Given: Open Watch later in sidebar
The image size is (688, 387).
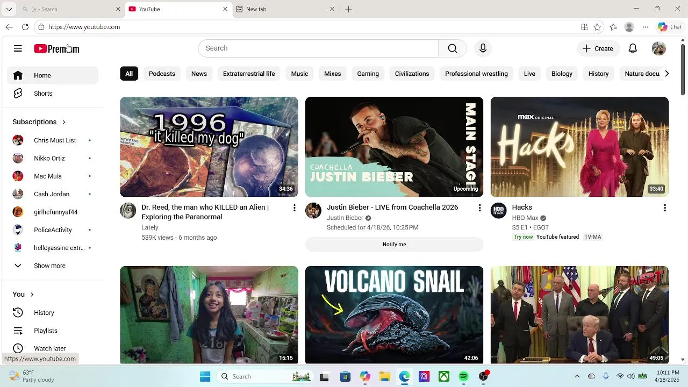Looking at the screenshot, I should point(53,348).
